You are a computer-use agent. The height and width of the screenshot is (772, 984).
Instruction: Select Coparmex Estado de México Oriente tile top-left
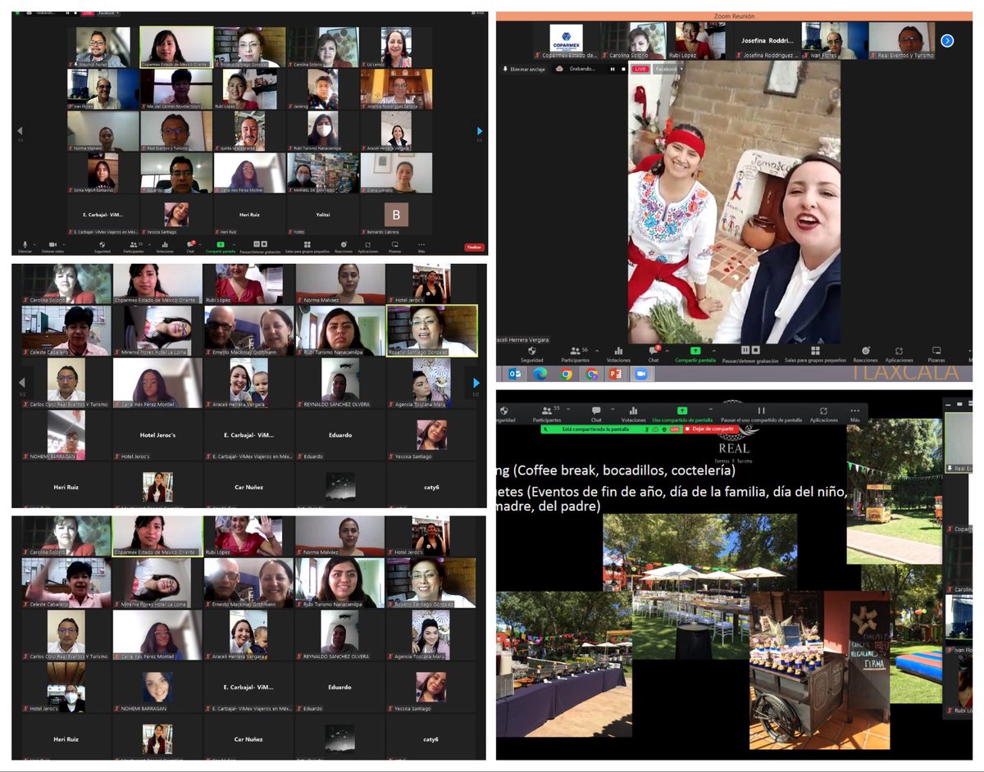click(x=175, y=48)
